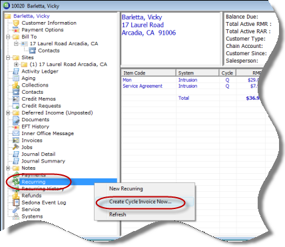Click the Invoices icon
285x247 pixels.
(16, 140)
